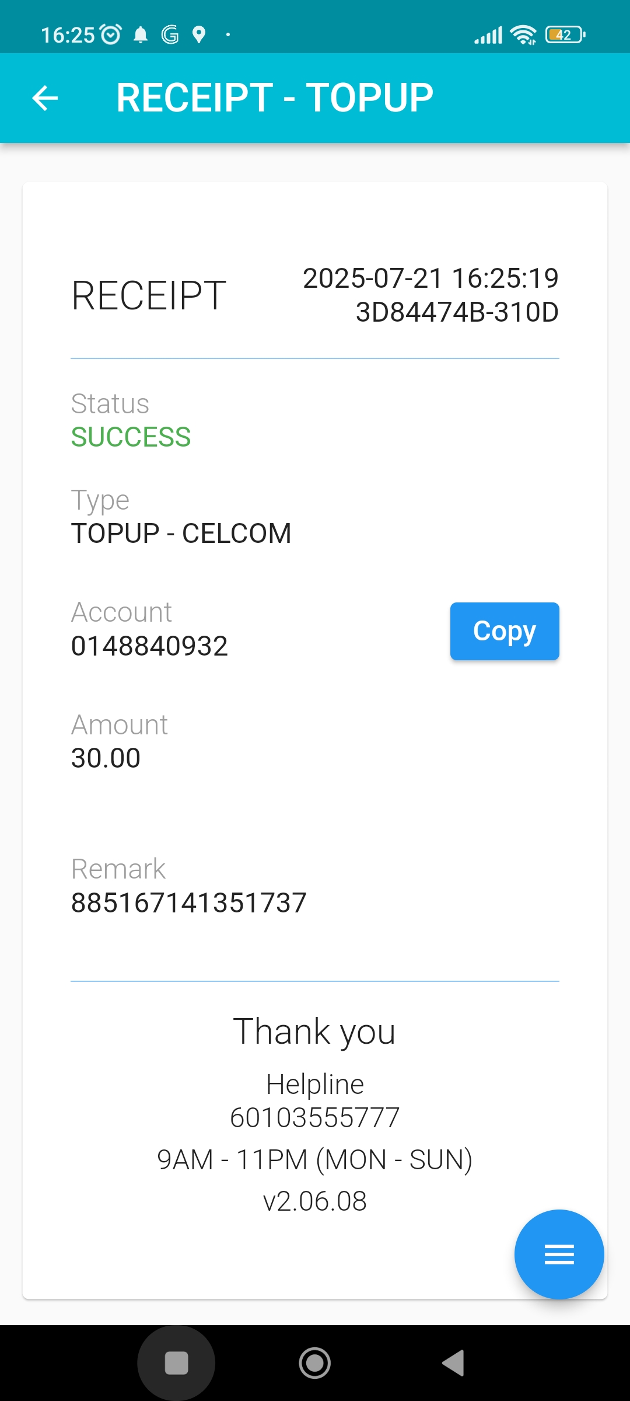This screenshot has width=630, height=1401.
Task: Tap the account number 0148840932
Action: [149, 646]
